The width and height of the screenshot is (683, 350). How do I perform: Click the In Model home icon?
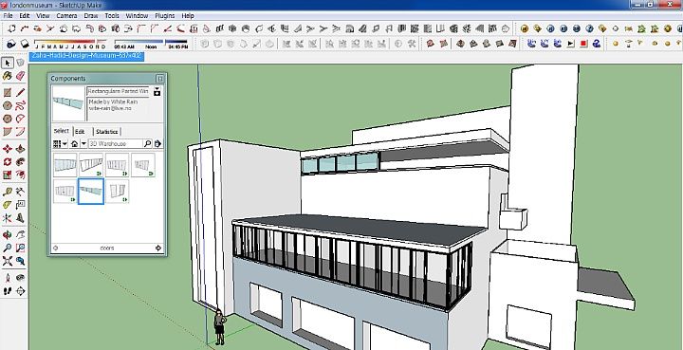coord(75,143)
